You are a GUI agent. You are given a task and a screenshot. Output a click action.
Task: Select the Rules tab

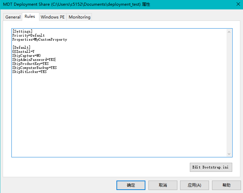coord(30,16)
